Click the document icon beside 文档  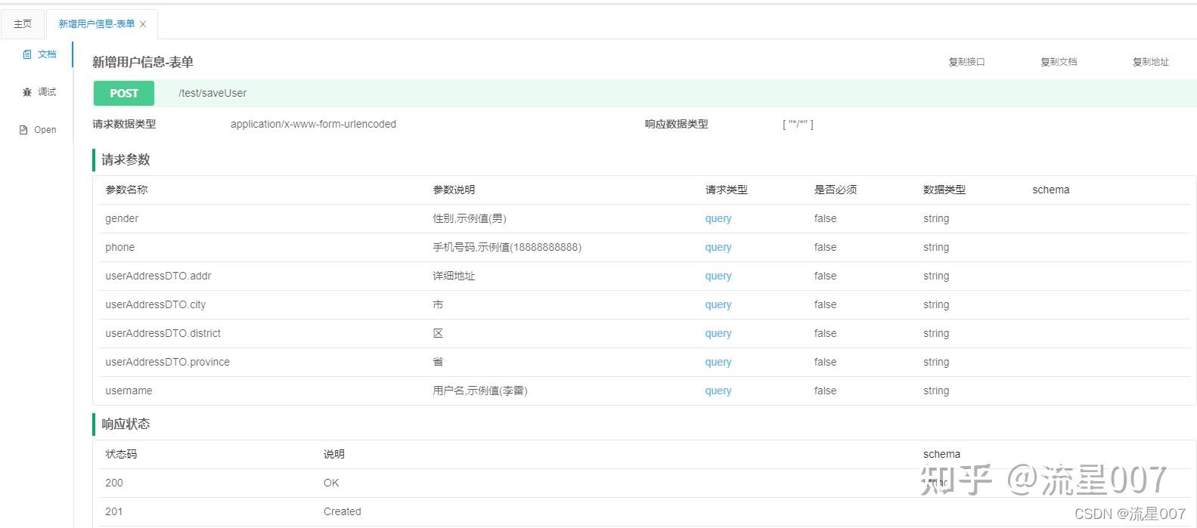(x=27, y=54)
